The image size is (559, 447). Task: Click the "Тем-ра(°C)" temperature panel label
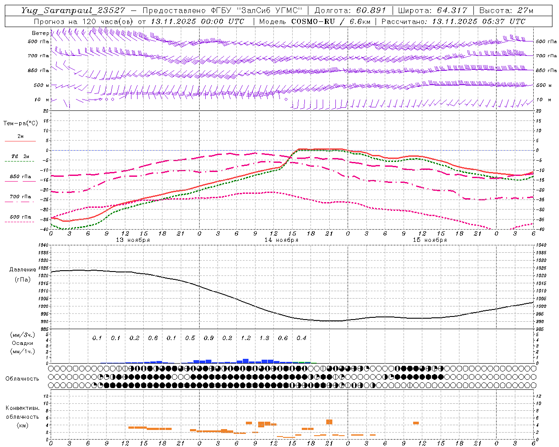[x=21, y=124]
